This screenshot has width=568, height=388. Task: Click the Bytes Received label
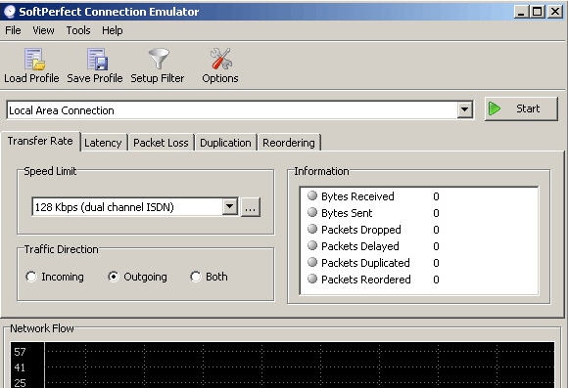coord(357,196)
